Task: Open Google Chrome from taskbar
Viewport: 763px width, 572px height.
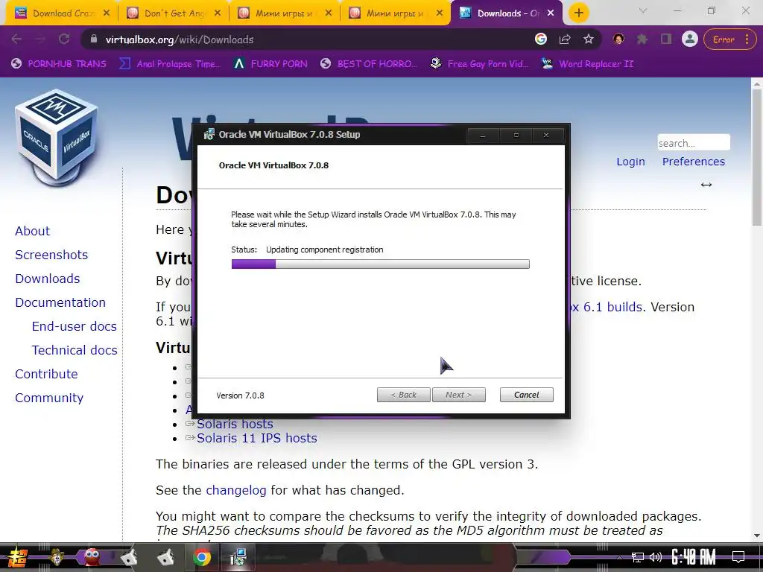Action: click(x=201, y=557)
